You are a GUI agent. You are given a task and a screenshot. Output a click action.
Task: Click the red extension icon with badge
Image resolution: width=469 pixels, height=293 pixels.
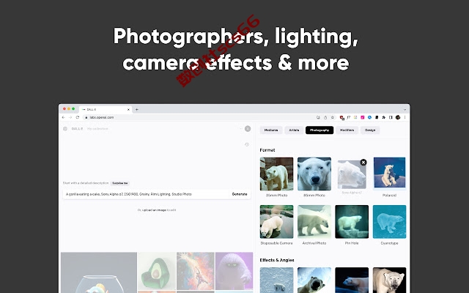point(341,117)
